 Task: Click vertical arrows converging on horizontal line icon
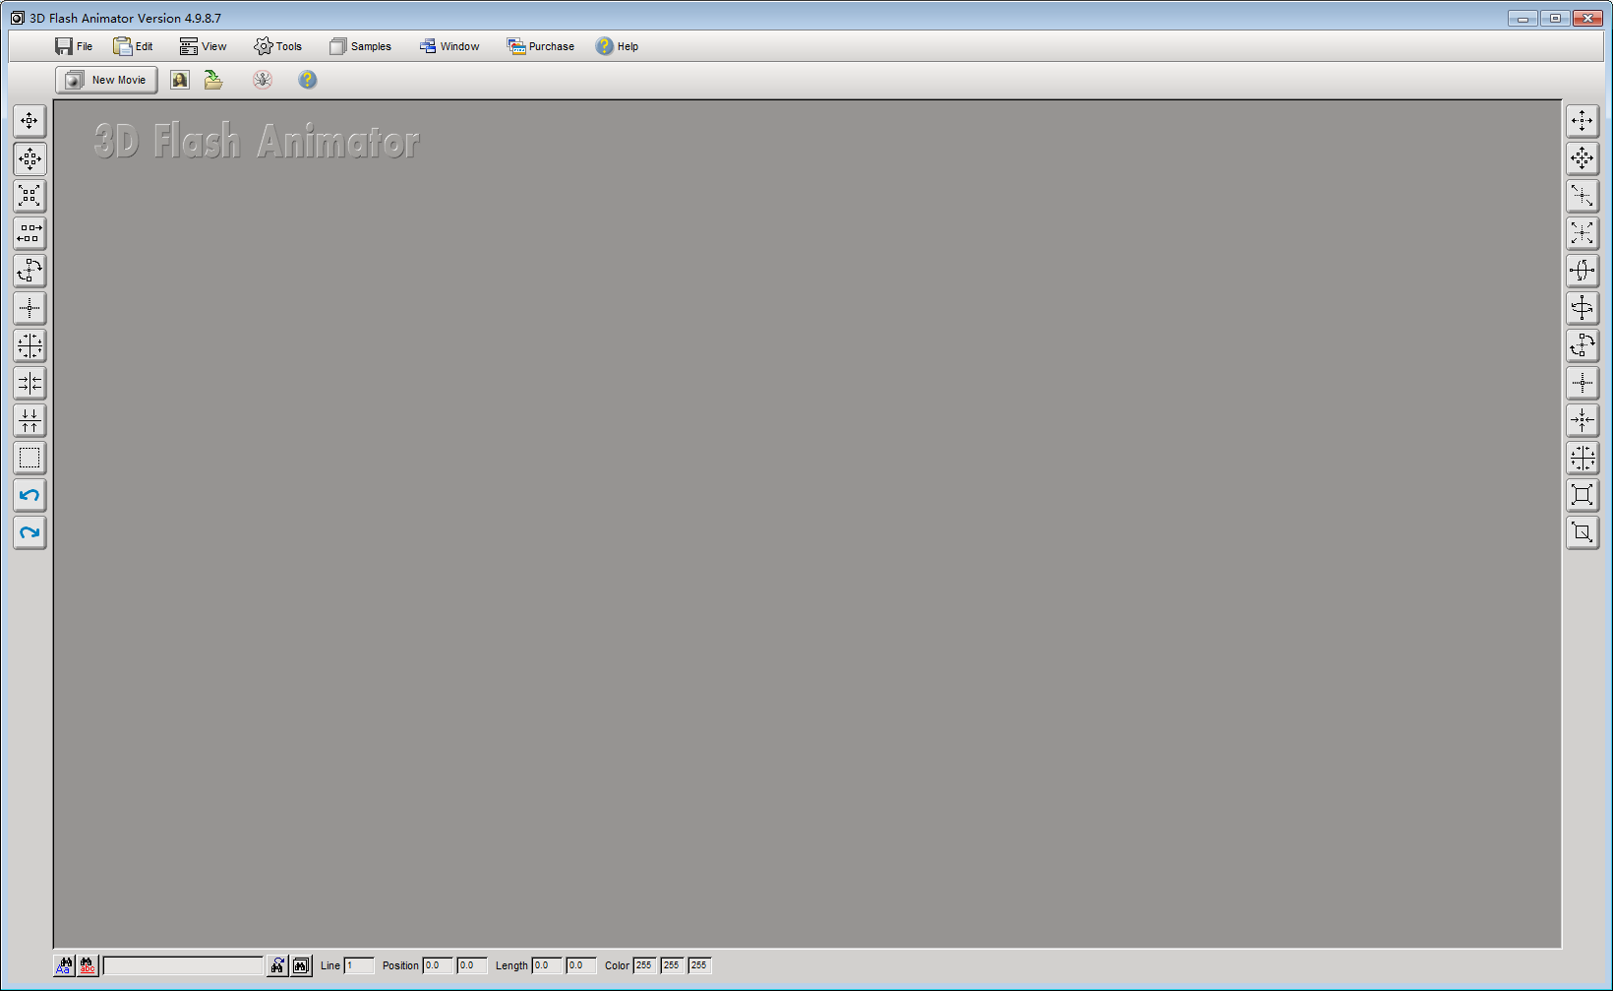[x=30, y=420]
